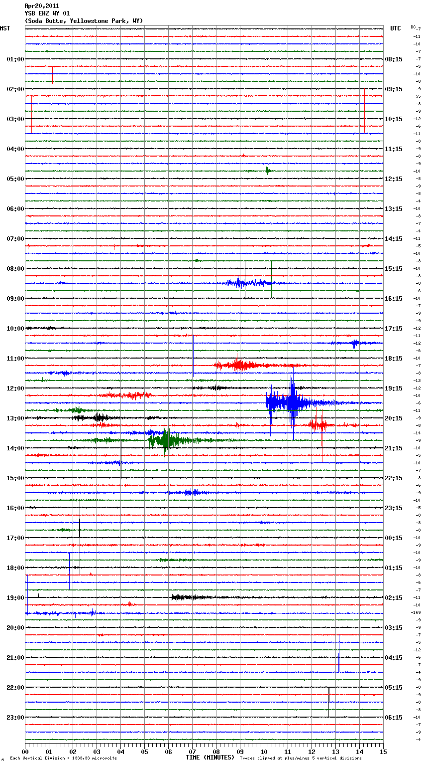
Task: Click the "DC" column header
Action: point(413,27)
